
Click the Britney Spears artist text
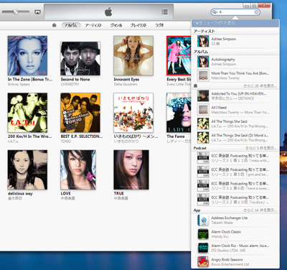pyautogui.click(x=19, y=84)
